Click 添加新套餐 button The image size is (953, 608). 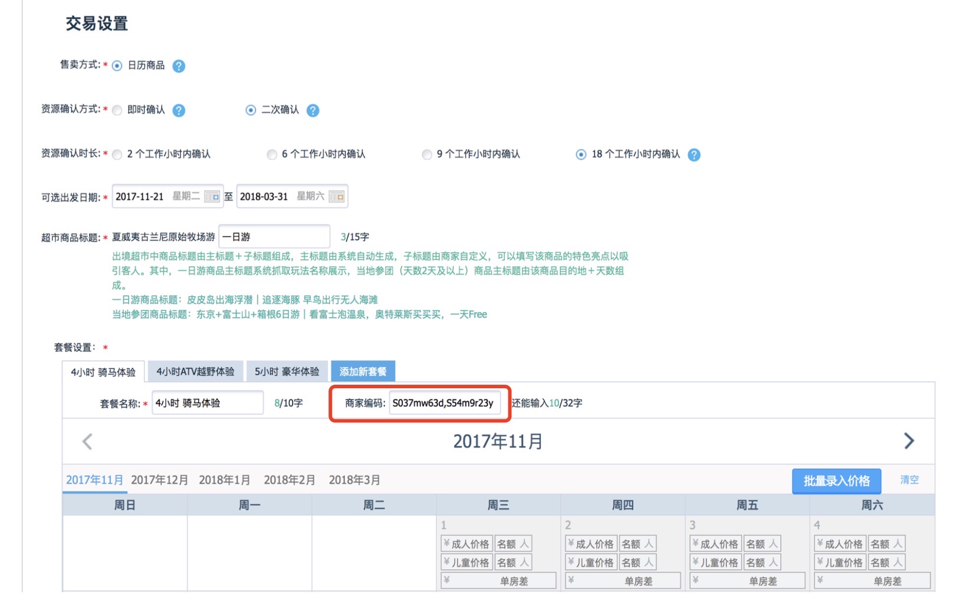[x=363, y=372]
